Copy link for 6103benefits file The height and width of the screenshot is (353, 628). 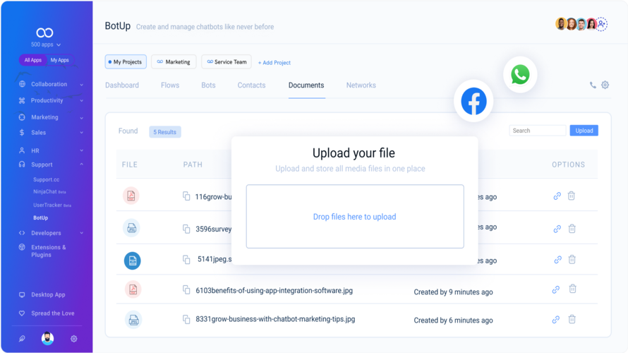(x=556, y=289)
